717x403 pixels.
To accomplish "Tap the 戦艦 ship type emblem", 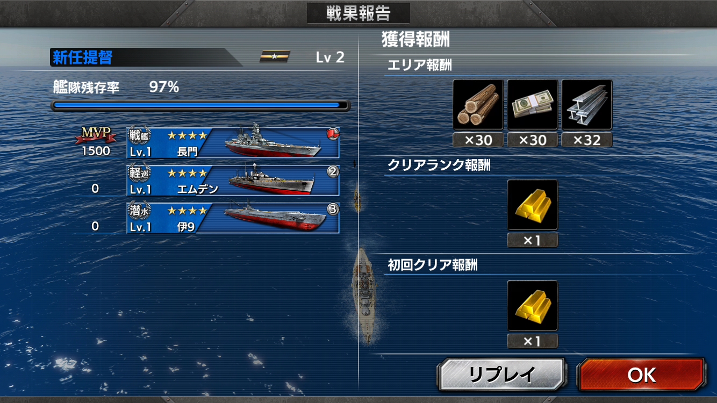I will 140,135.
